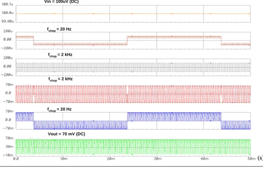Click the 100.1u y-axis label
The height and width of the screenshot is (169, 263).
(7, 4)
